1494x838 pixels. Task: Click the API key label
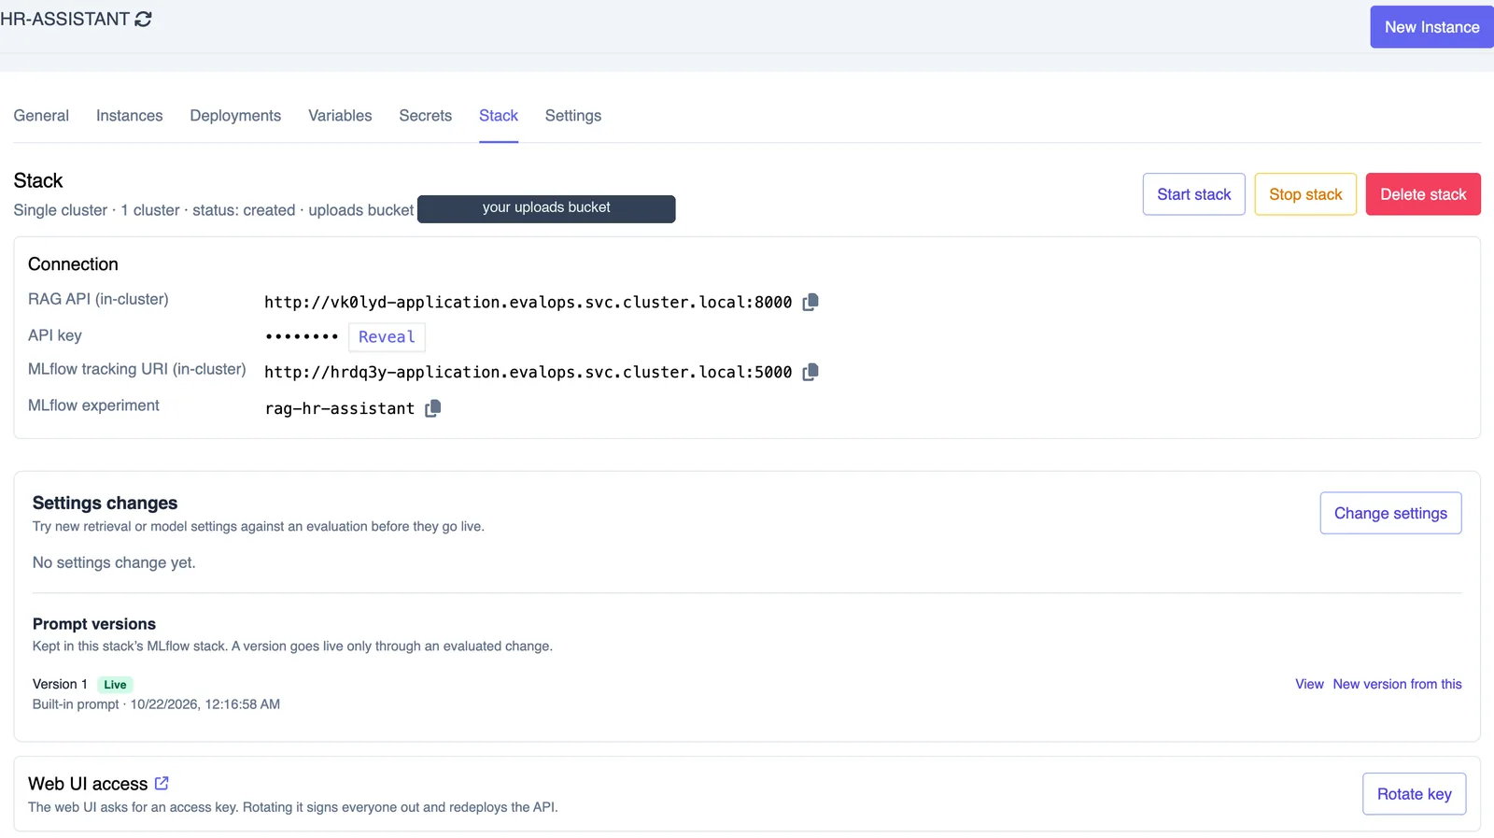click(x=55, y=335)
